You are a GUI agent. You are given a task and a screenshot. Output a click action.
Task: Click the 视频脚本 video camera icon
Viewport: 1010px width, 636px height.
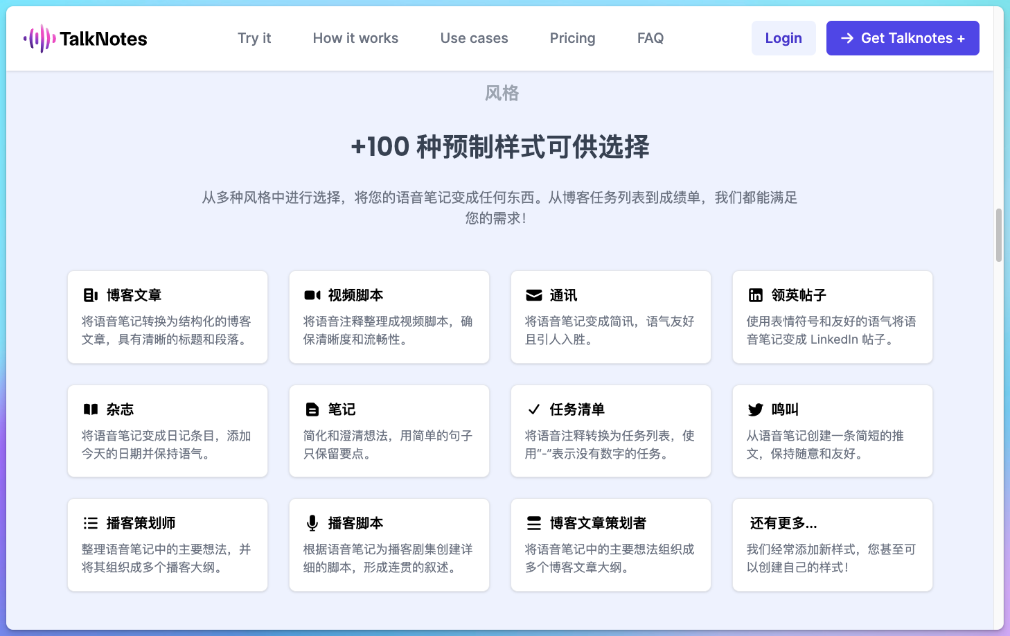coord(312,294)
